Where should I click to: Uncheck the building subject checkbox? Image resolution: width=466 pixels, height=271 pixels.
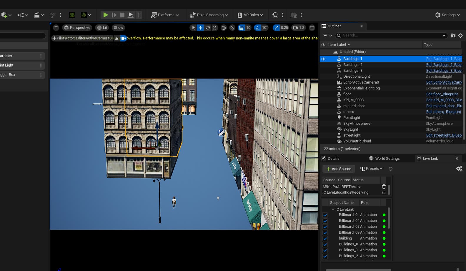325,239
